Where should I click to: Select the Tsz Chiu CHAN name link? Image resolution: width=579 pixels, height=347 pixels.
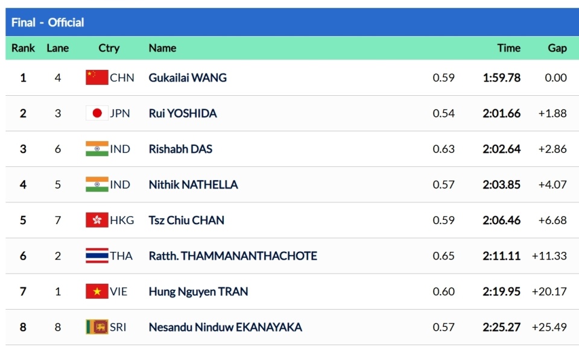(x=186, y=220)
